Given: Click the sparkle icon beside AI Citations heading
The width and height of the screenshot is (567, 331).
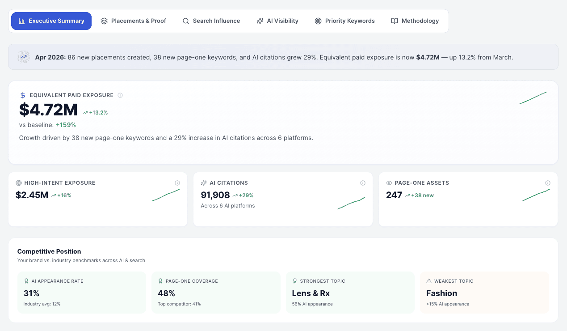Looking at the screenshot, I should 204,183.
